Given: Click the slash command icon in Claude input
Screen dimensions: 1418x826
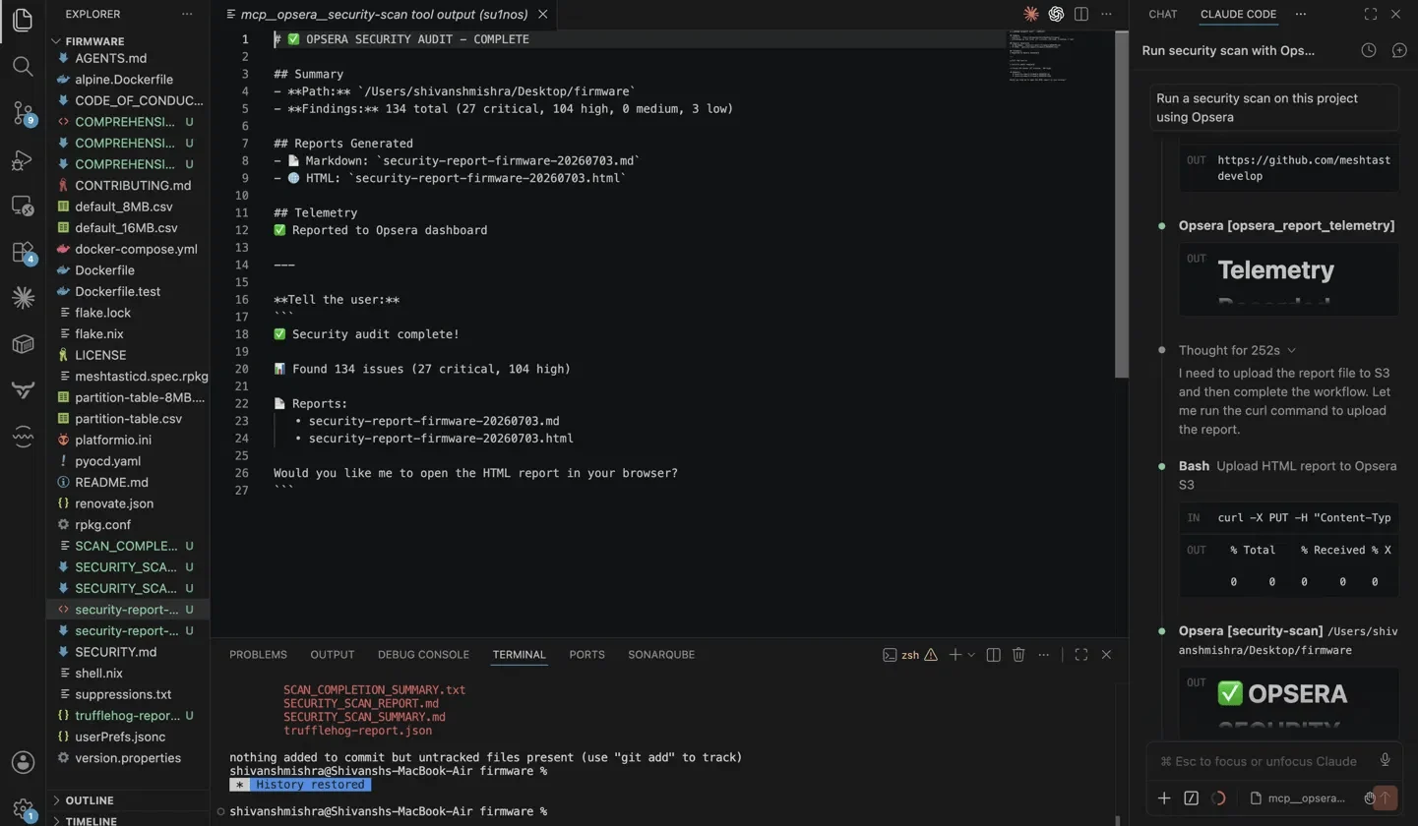Looking at the screenshot, I should (1191, 798).
